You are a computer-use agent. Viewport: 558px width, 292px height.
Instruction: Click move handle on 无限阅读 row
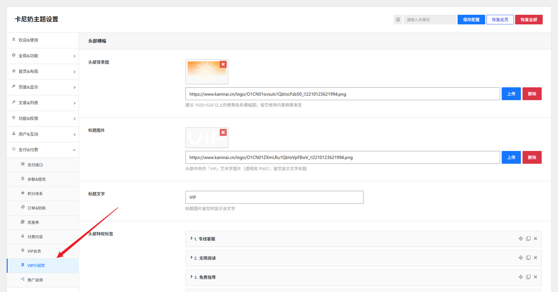[x=520, y=258]
